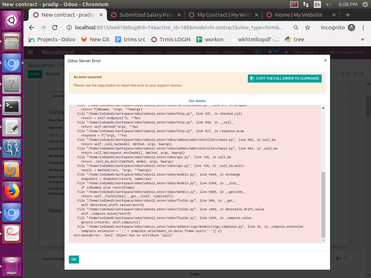Open Chromium settings via three-dot menu

point(363,27)
